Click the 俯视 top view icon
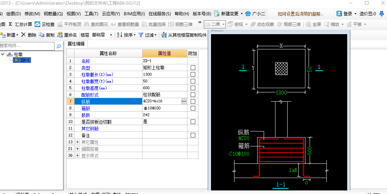387x194 pixels. (230, 24)
